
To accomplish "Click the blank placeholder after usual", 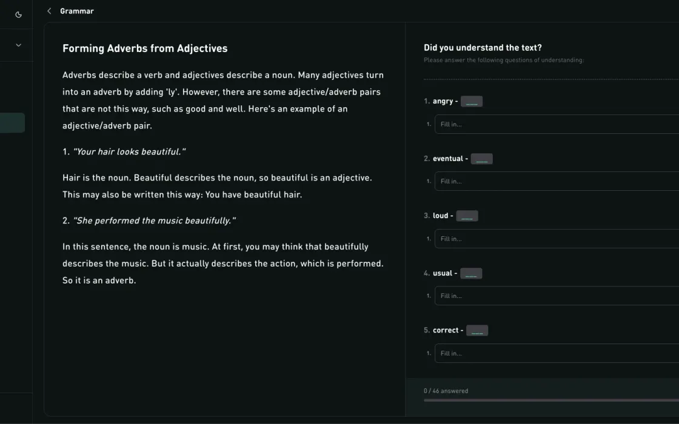I will pos(470,273).
